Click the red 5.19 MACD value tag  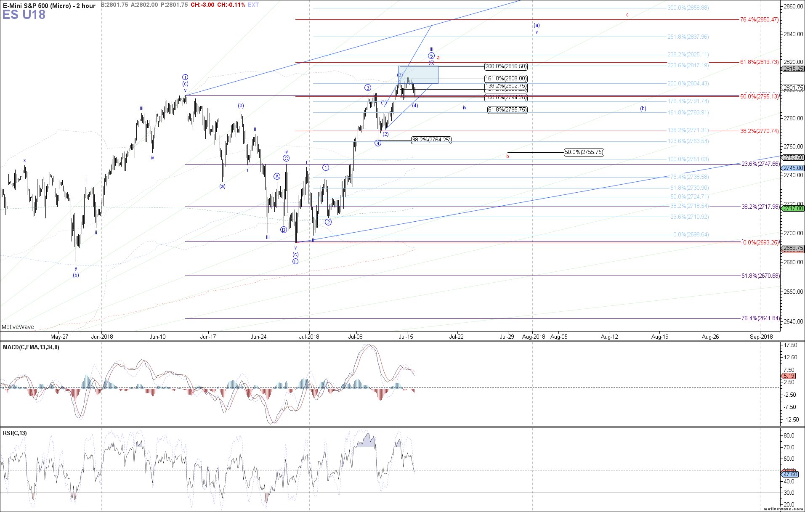789,376
